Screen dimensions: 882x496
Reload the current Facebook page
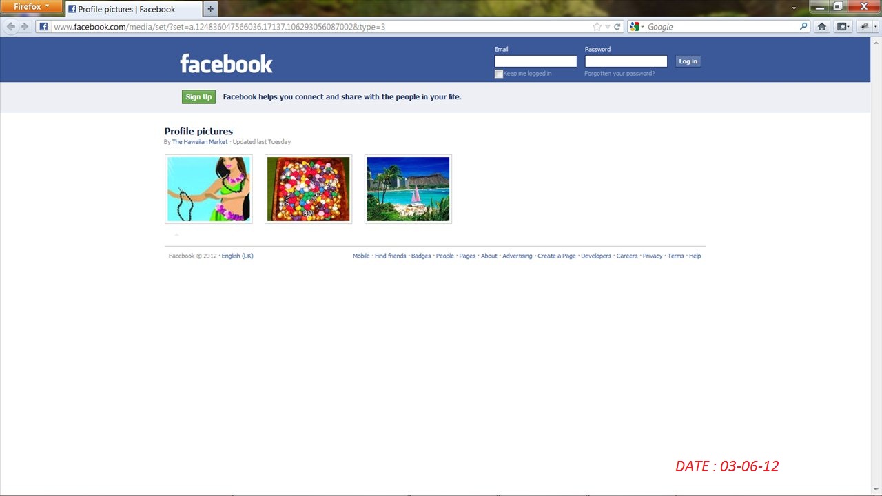617,27
